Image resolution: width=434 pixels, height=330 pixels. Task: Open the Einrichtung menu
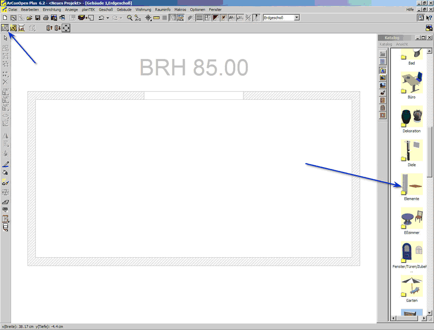pyautogui.click(x=52, y=10)
